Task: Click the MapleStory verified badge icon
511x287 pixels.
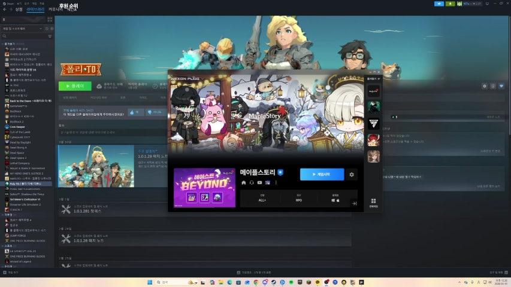Action: [x=280, y=172]
